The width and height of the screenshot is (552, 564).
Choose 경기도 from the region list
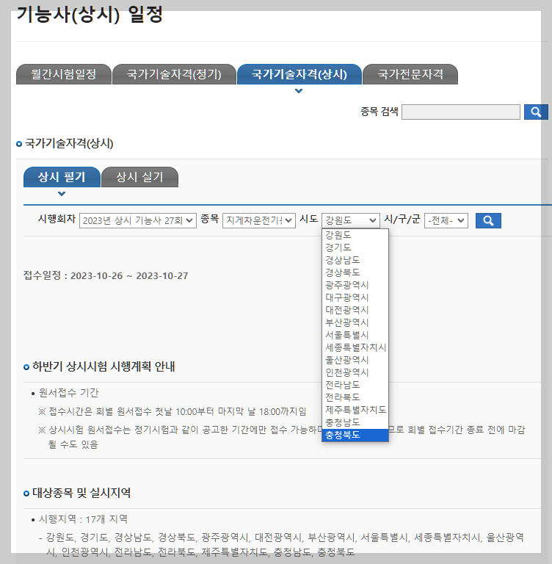pyautogui.click(x=355, y=247)
